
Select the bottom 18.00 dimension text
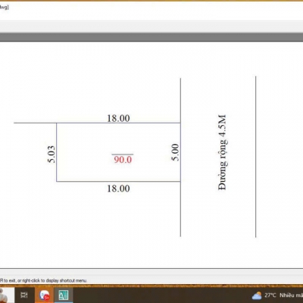[x=118, y=189]
